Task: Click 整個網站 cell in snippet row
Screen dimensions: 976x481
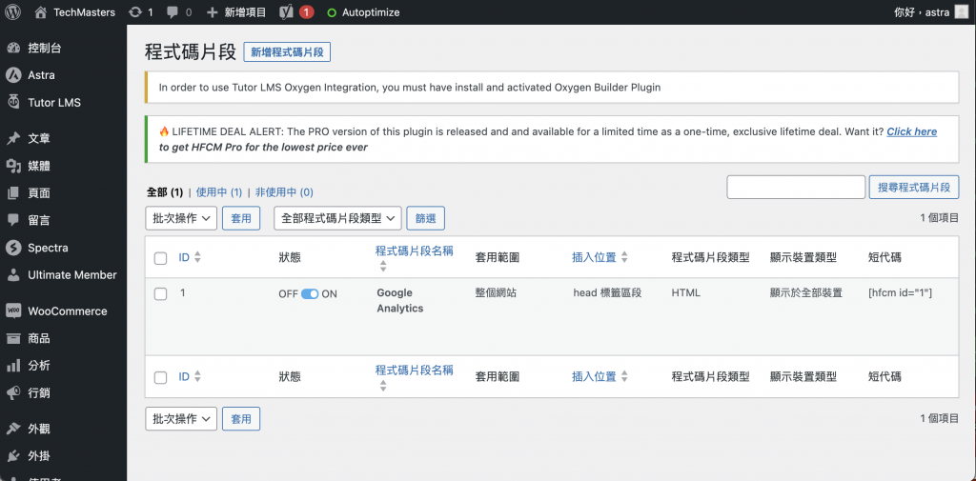Action: pos(496,293)
